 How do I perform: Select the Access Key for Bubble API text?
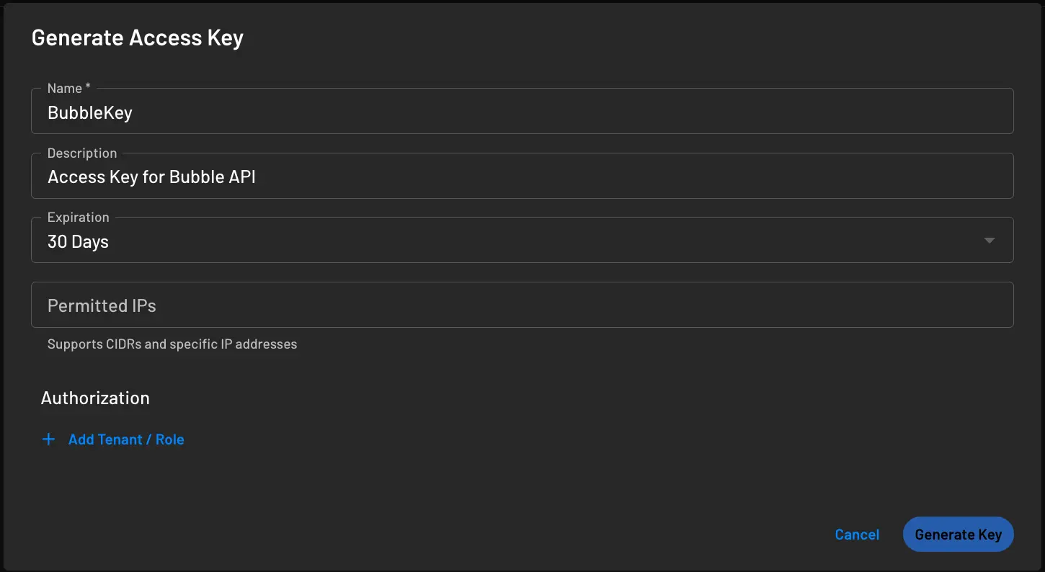(151, 176)
